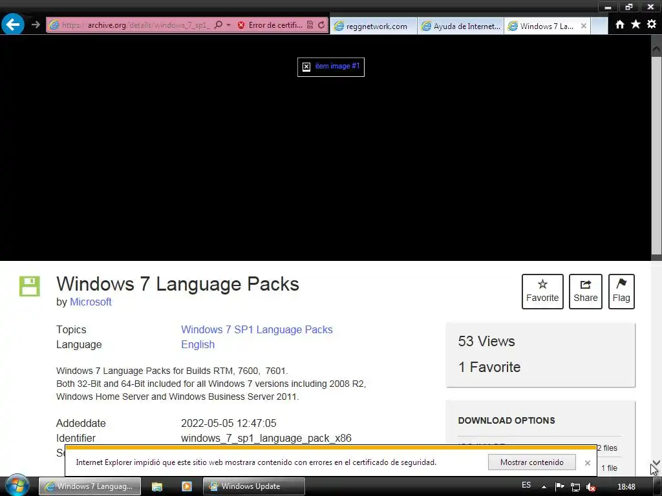Open the 'Windows 7 SP1 Language Packs' topic link

click(257, 330)
